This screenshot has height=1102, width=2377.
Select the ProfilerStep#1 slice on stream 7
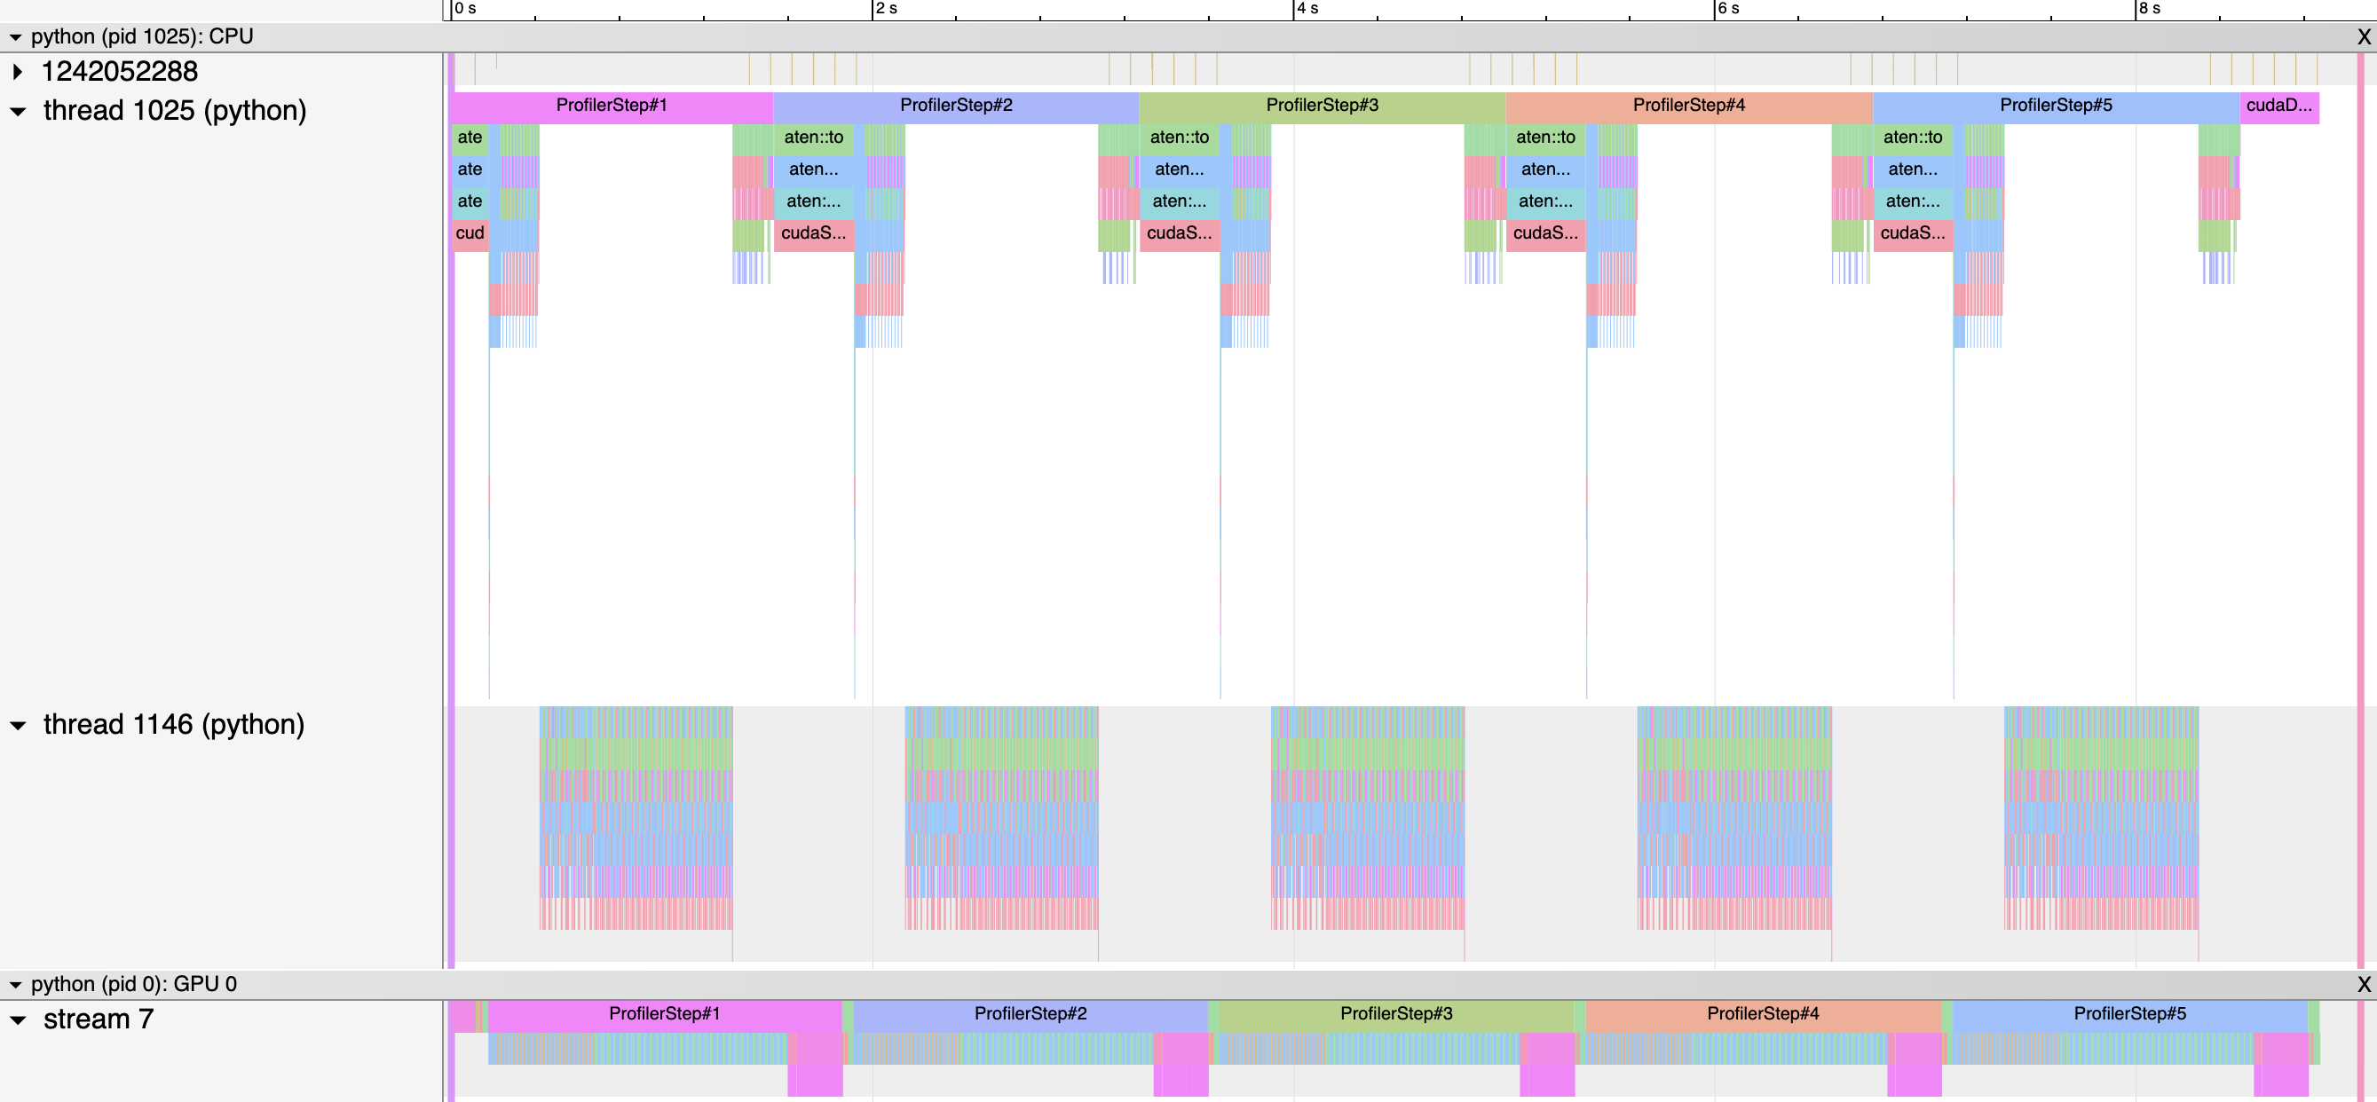tap(663, 1013)
